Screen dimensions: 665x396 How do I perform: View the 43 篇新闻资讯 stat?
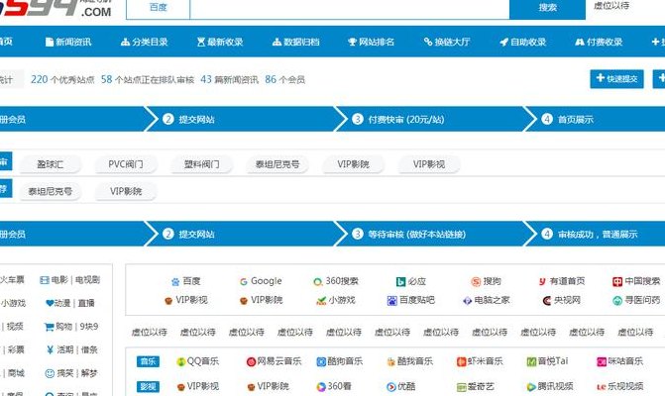(229, 79)
